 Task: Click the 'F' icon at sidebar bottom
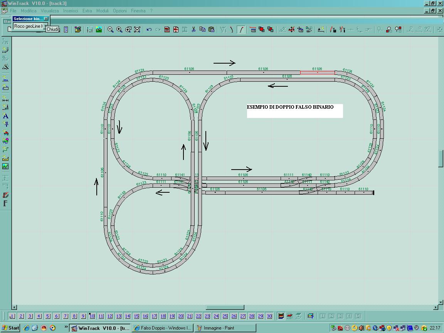pos(5,203)
